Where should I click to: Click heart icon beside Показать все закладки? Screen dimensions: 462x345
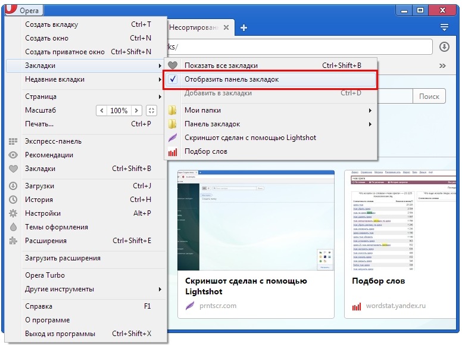[x=173, y=65]
